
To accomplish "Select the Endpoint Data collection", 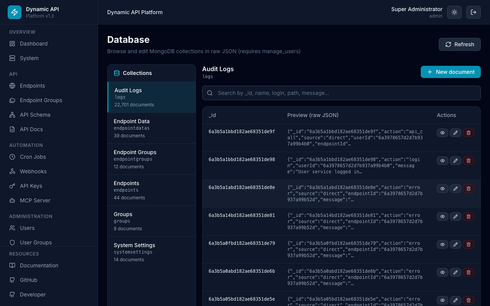I will (152, 128).
